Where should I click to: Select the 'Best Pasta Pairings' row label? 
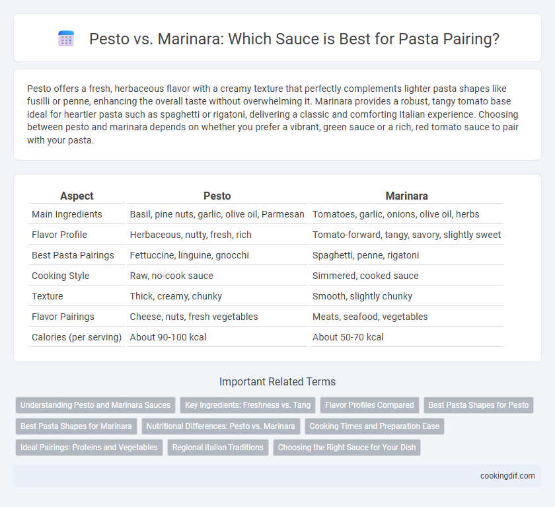(73, 255)
